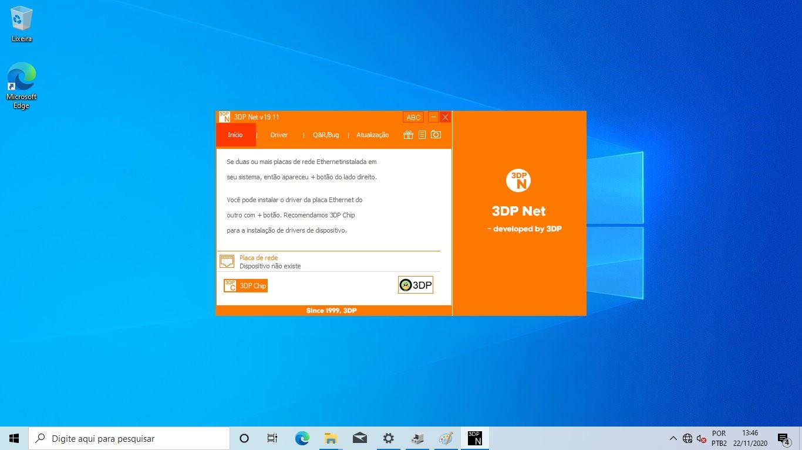The width and height of the screenshot is (802, 450).
Task: Click the device installer taskbar icon
Action: 417,438
